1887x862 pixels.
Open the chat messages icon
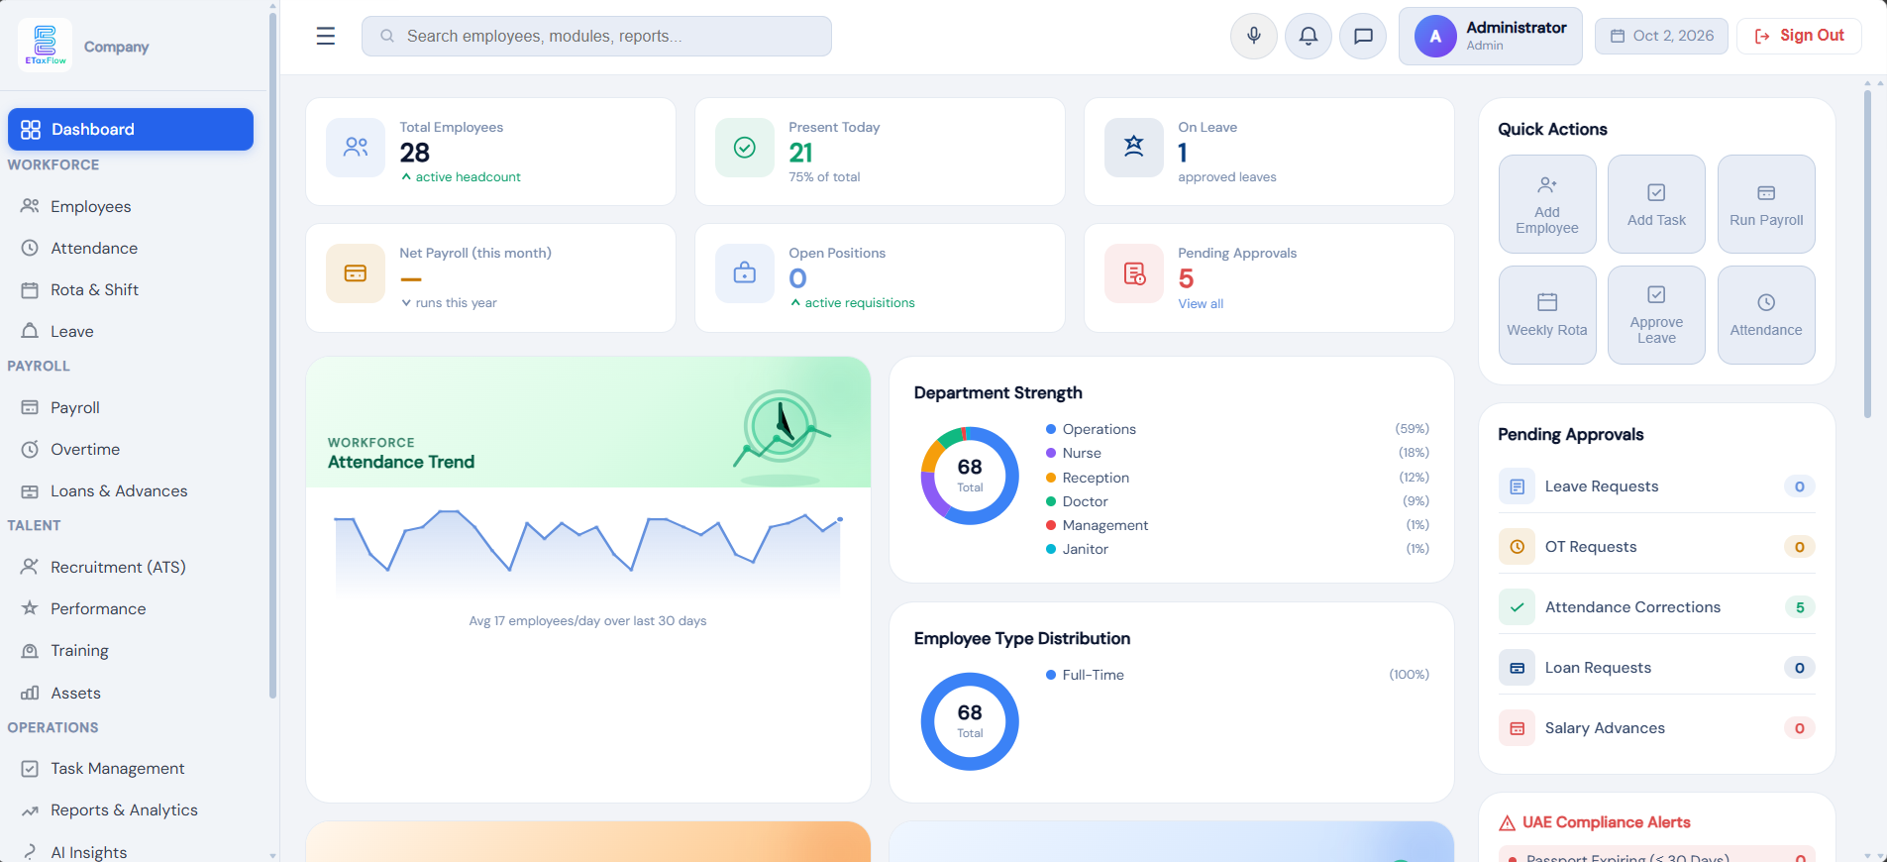coord(1363,37)
